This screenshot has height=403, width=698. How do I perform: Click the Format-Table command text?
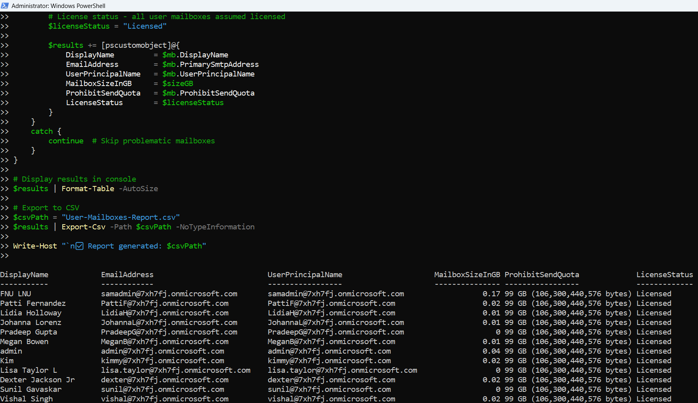coord(88,189)
